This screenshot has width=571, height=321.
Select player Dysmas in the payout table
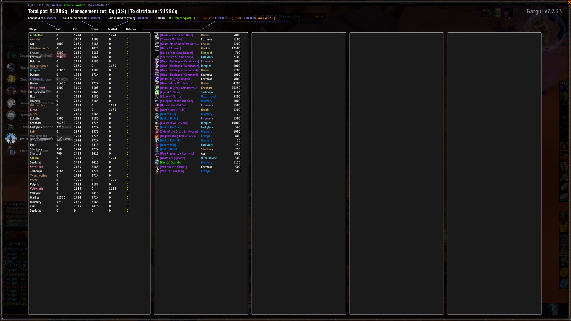click(35, 75)
